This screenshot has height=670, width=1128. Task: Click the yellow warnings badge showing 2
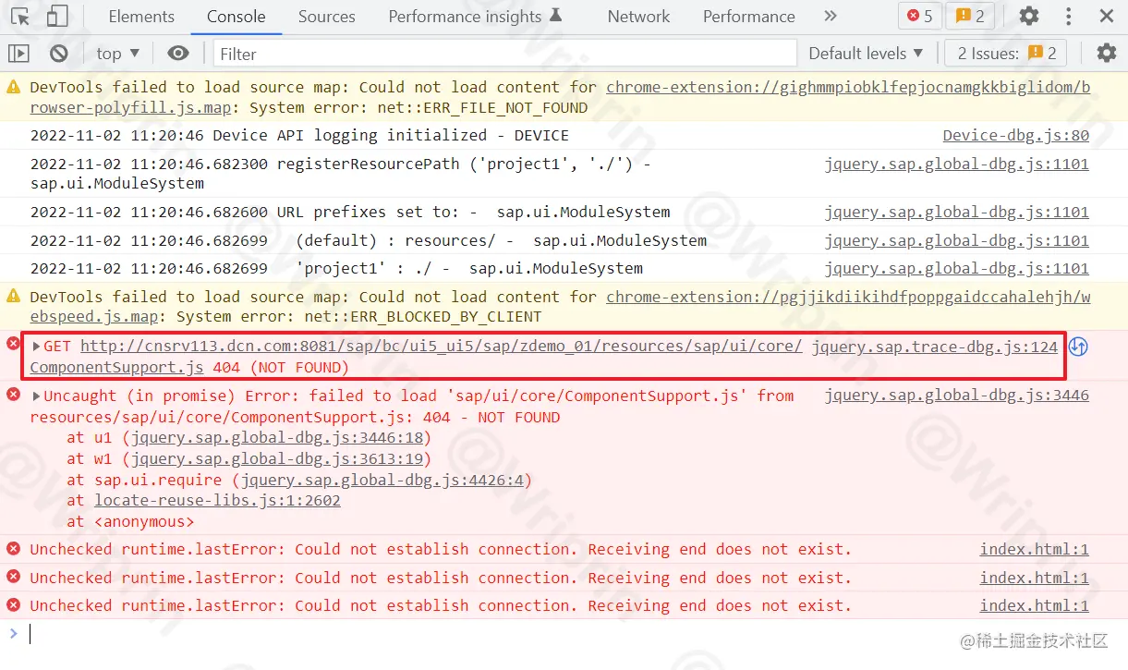coord(970,16)
